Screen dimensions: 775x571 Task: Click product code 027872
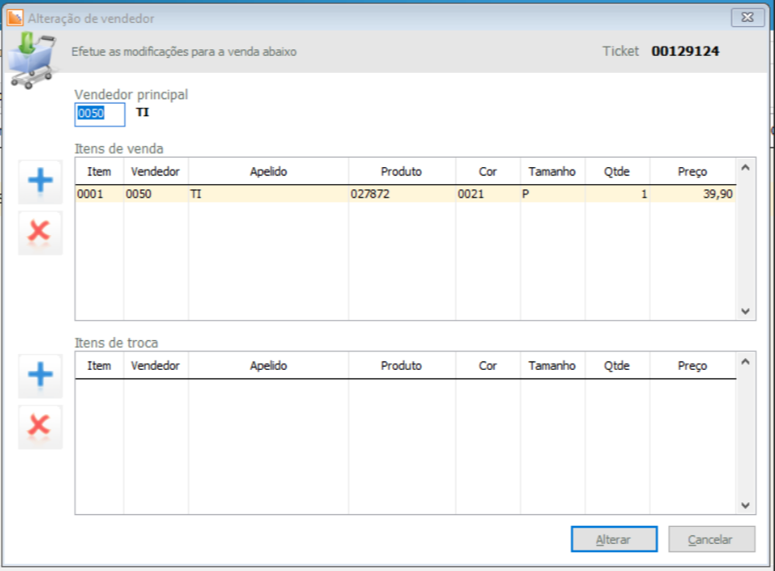pos(402,193)
